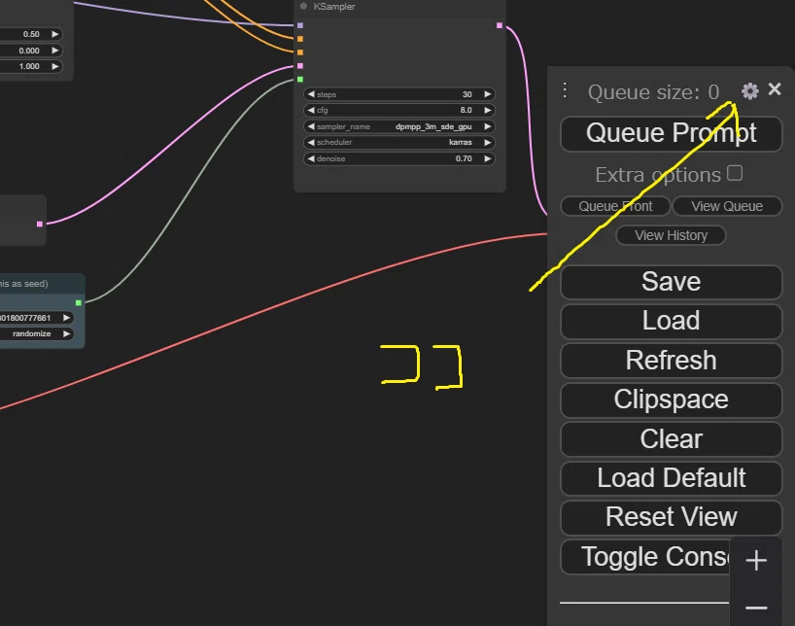
Task: Enable the Extra options checkbox
Action: 735,173
